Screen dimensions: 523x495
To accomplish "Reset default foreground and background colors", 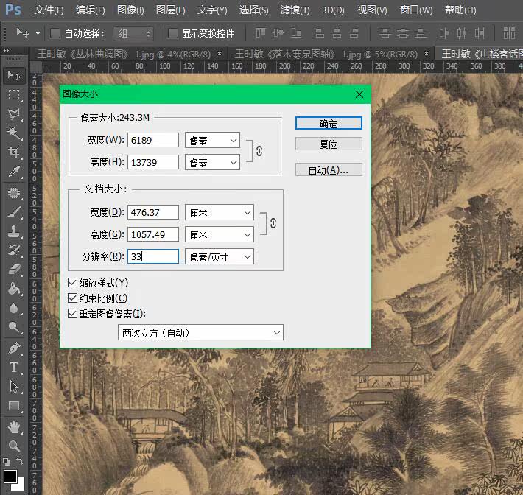I will 7,461.
